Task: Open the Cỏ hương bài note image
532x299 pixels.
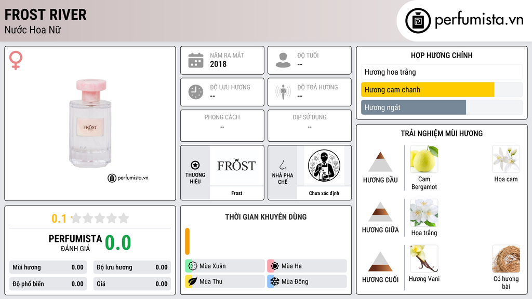Action: pyautogui.click(x=506, y=259)
